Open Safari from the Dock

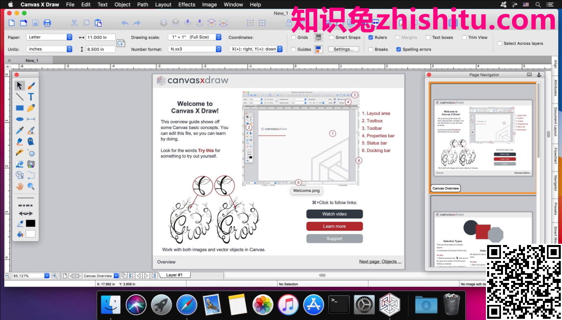[187, 305]
